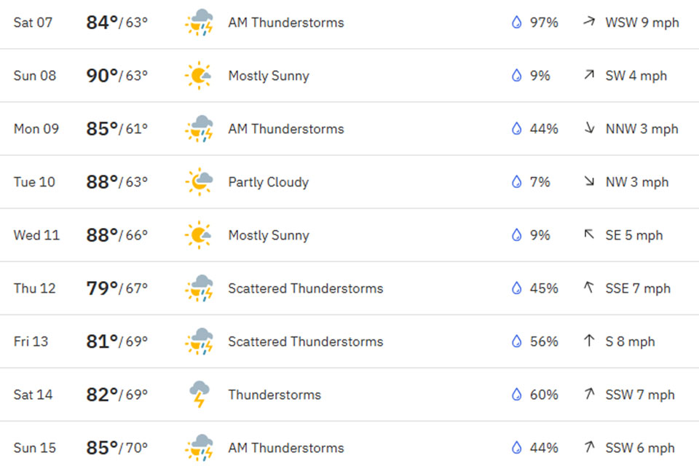
Task: Click the Thu 12 scattered thunderstorms icon
Action: coord(198,288)
